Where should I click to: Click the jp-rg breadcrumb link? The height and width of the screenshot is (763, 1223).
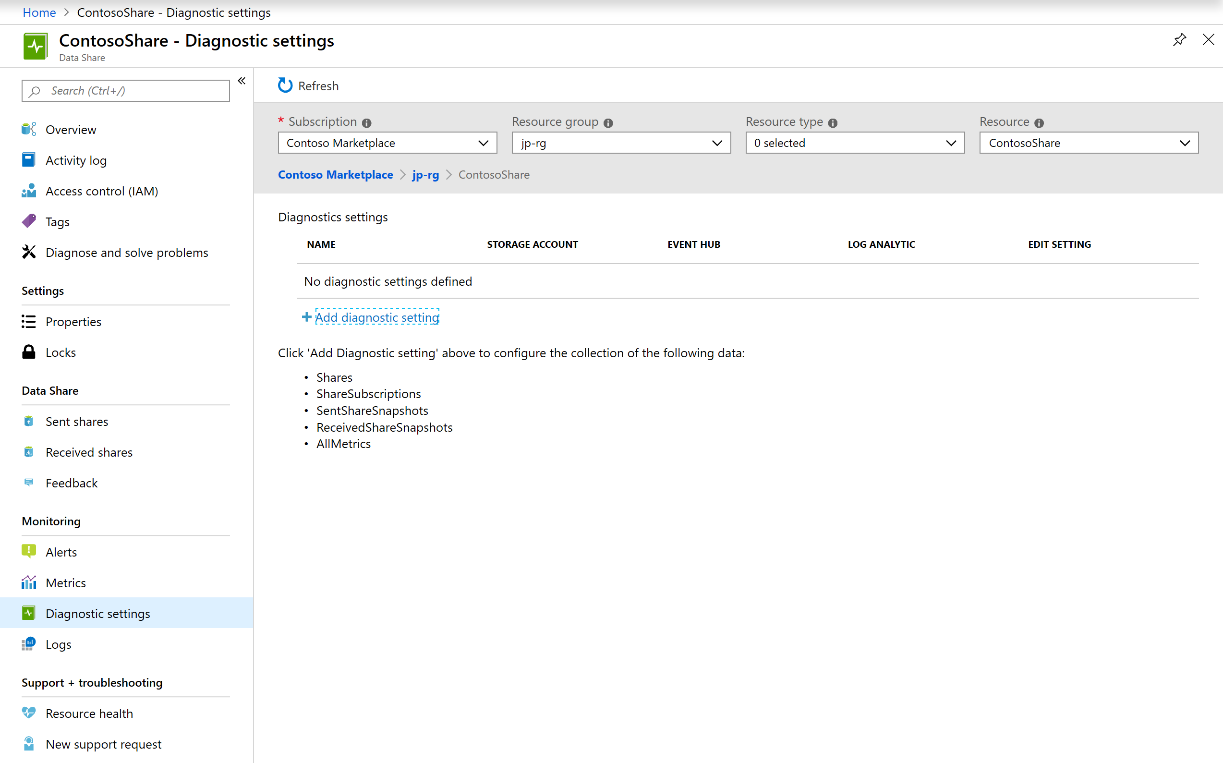426,175
